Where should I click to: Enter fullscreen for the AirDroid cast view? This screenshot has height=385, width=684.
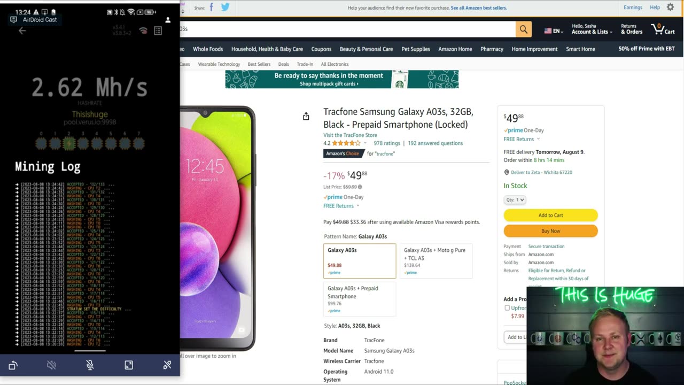pyautogui.click(x=129, y=365)
